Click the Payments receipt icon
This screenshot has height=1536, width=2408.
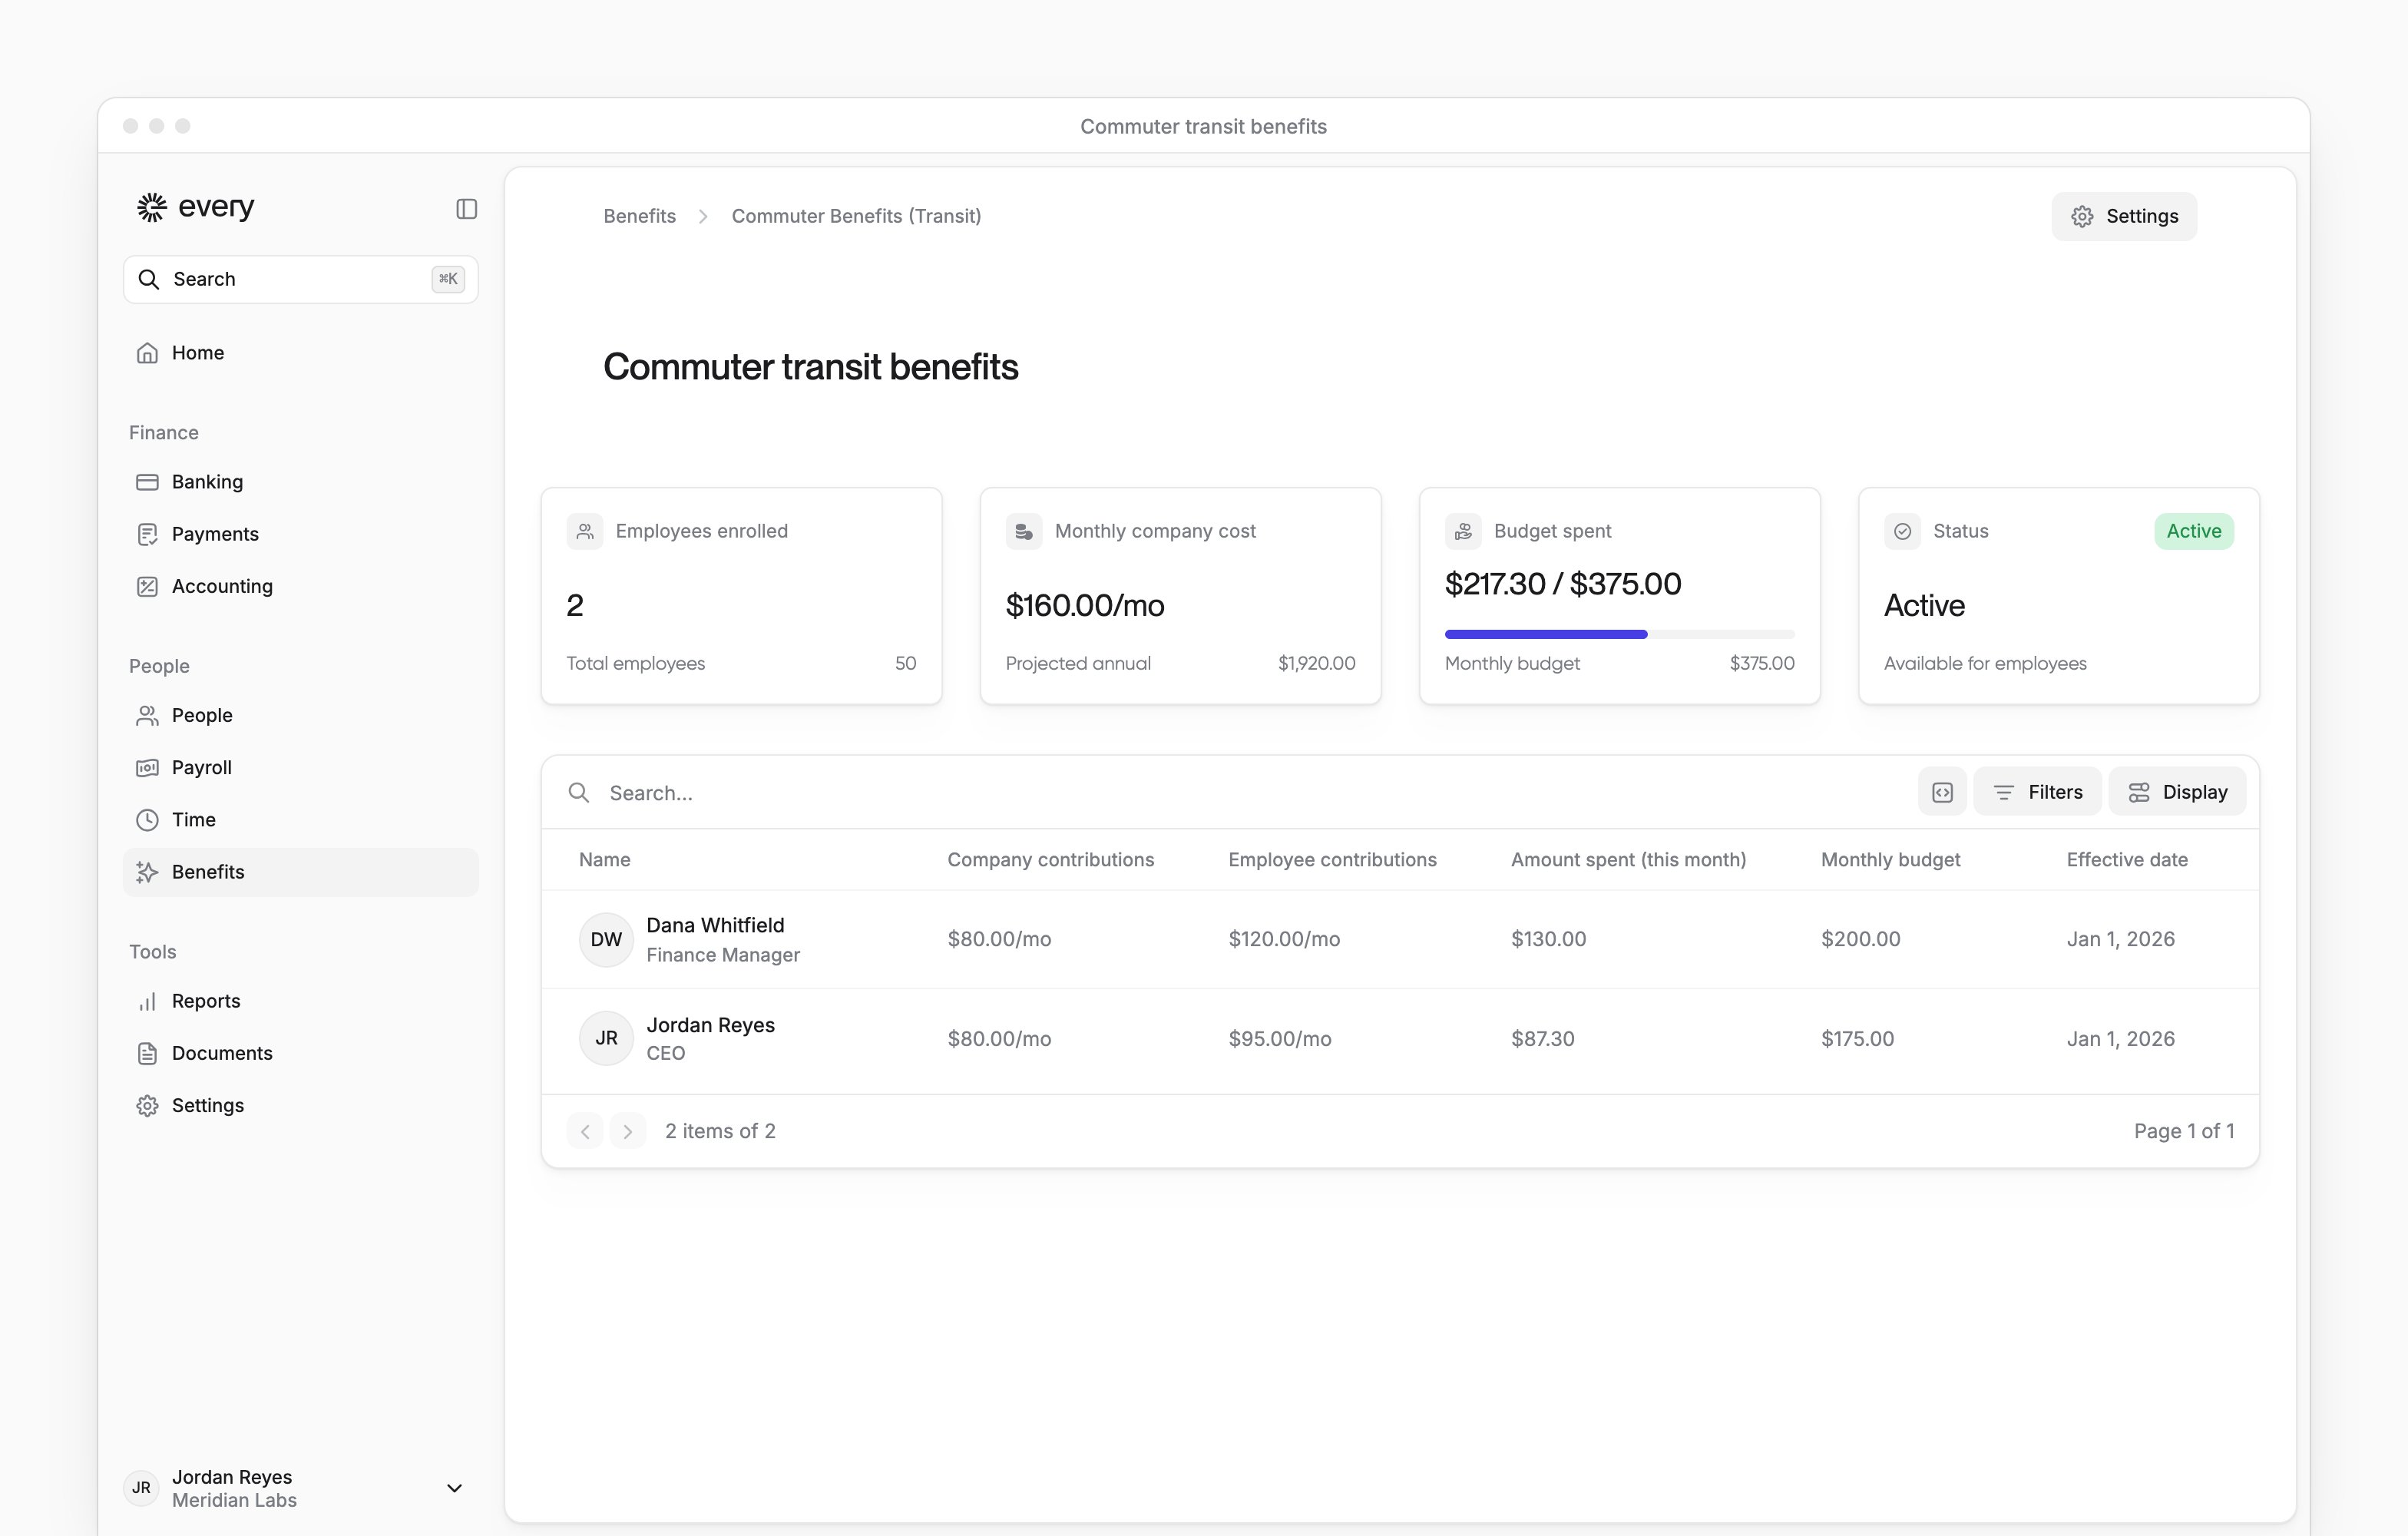[147, 534]
